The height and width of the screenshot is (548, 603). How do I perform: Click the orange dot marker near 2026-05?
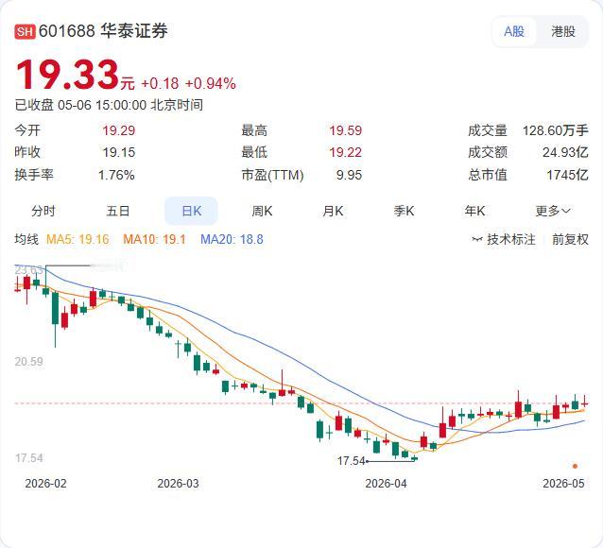tap(575, 466)
